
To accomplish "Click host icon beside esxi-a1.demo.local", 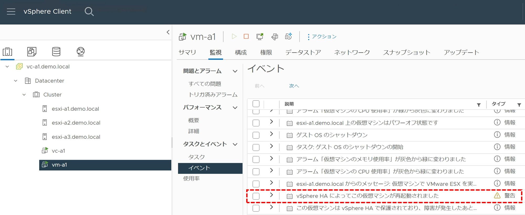I will tap(45, 109).
